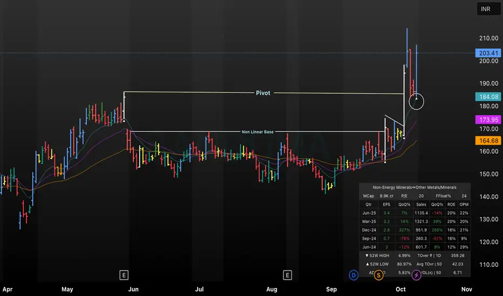Click the 80.97% value
The image size is (503, 296).
point(404,264)
